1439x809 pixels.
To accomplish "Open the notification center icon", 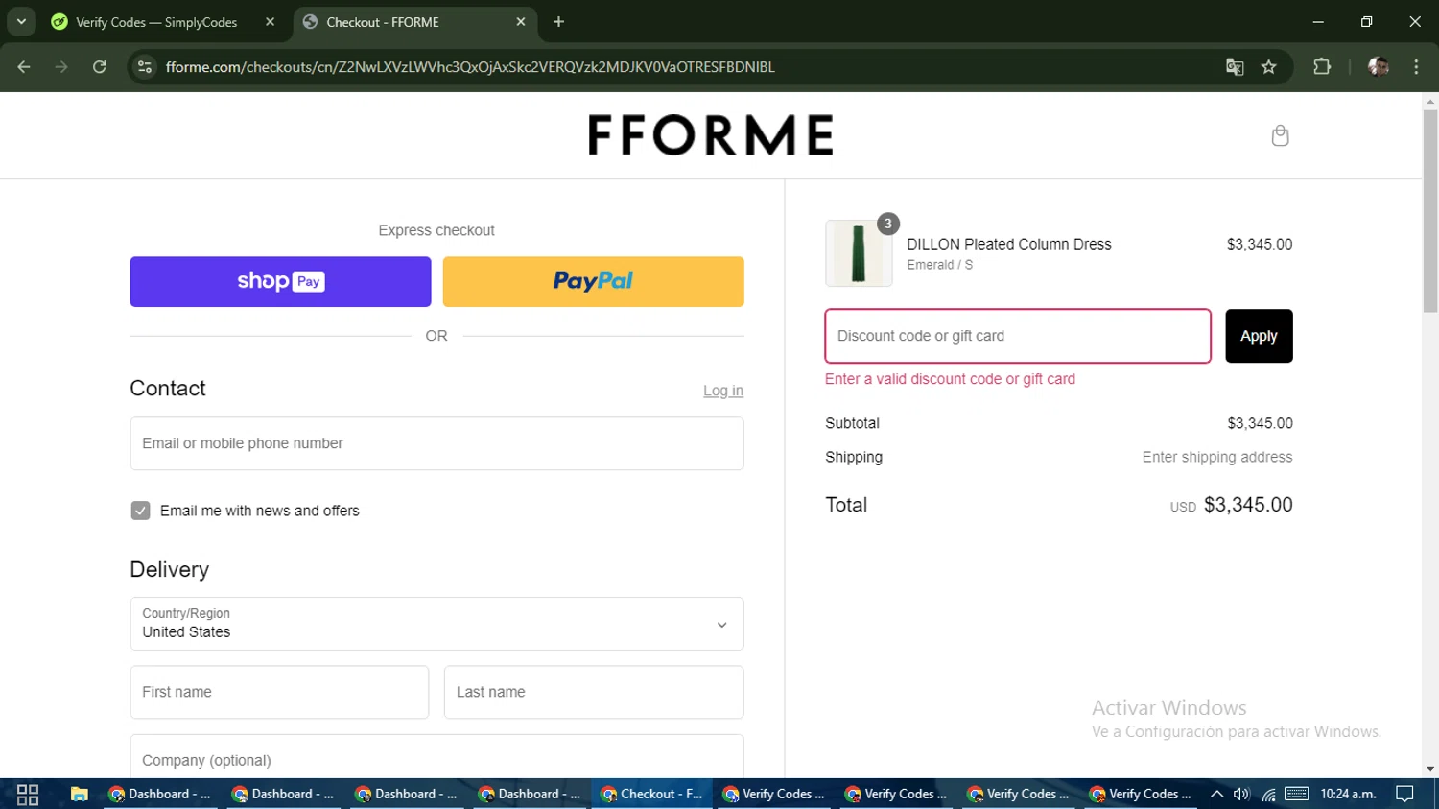I will tap(1405, 794).
